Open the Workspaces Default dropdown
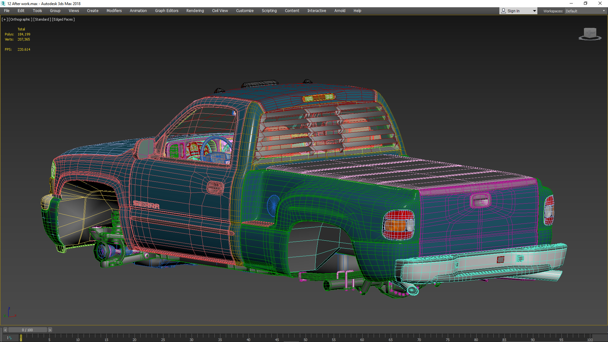The height and width of the screenshot is (342, 608). (x=585, y=11)
